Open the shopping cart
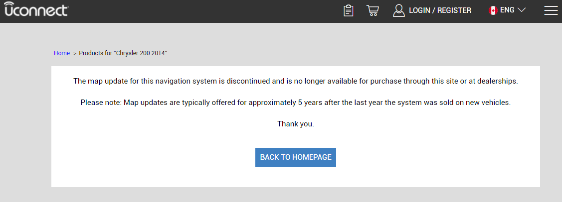Viewport: 562px width, 208px height. [373, 10]
